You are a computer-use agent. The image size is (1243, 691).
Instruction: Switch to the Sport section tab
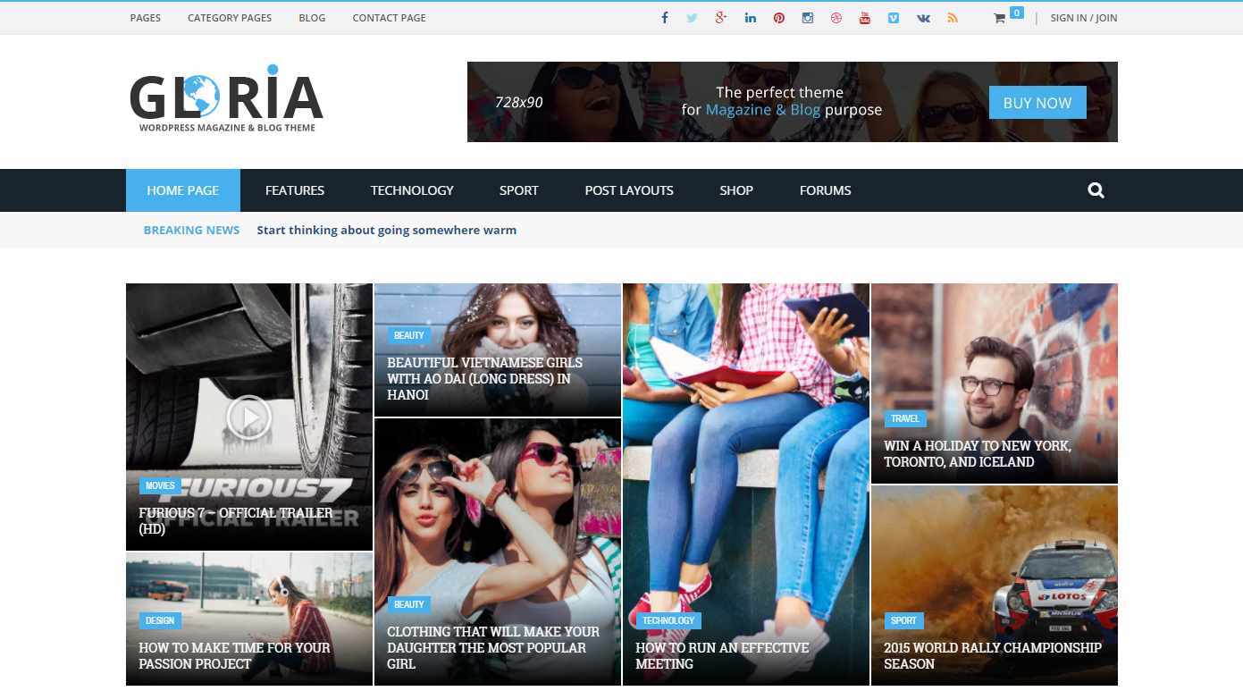[x=518, y=190]
